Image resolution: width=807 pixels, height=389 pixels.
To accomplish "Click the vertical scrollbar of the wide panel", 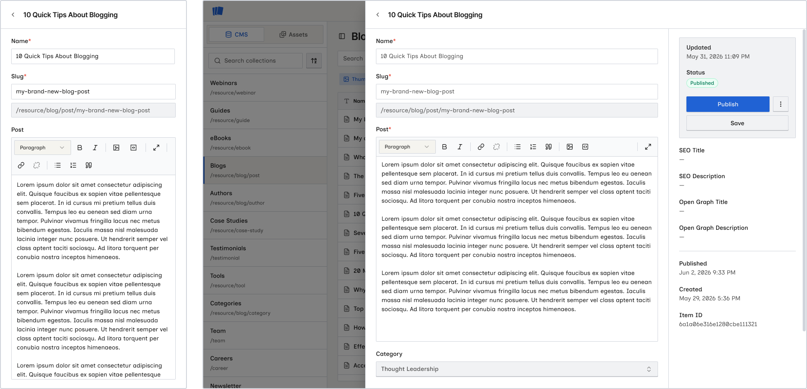I will [x=804, y=181].
